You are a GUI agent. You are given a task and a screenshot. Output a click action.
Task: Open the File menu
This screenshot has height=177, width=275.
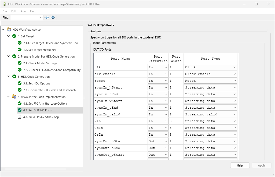click(x=5, y=11)
